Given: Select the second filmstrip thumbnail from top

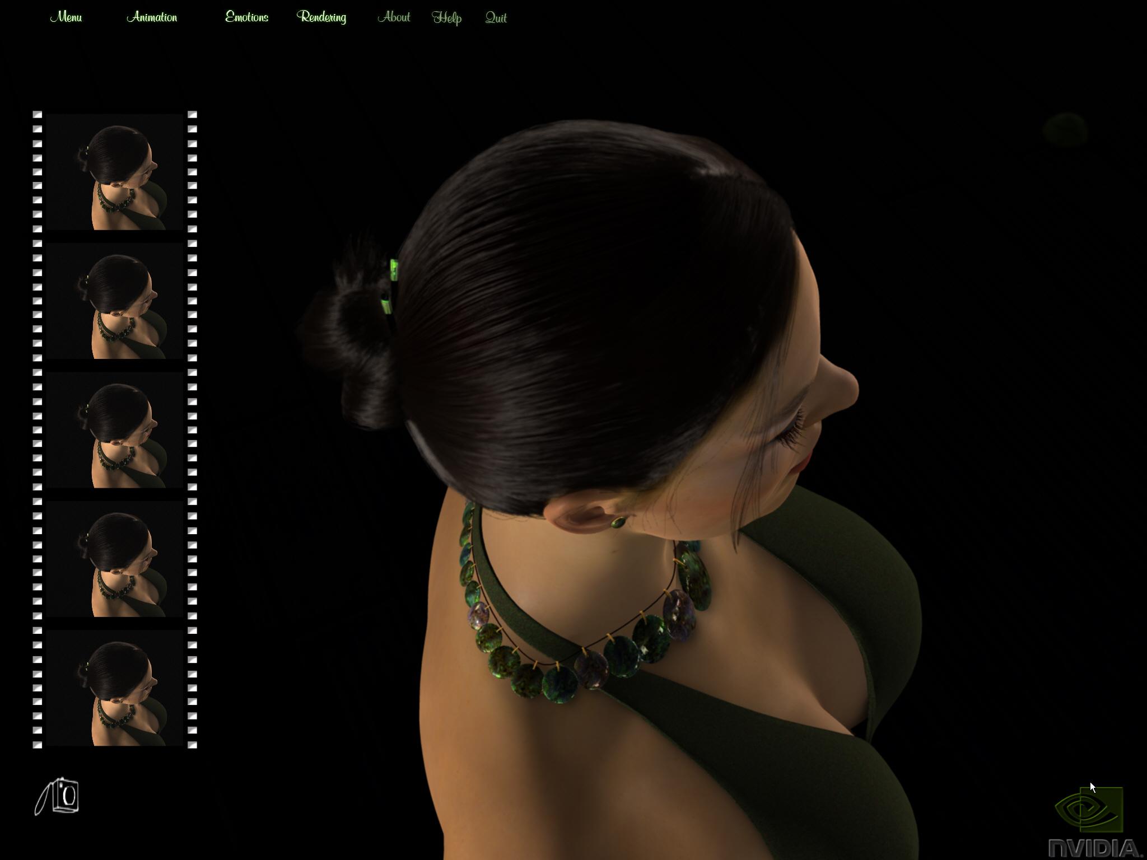Looking at the screenshot, I should [x=114, y=301].
